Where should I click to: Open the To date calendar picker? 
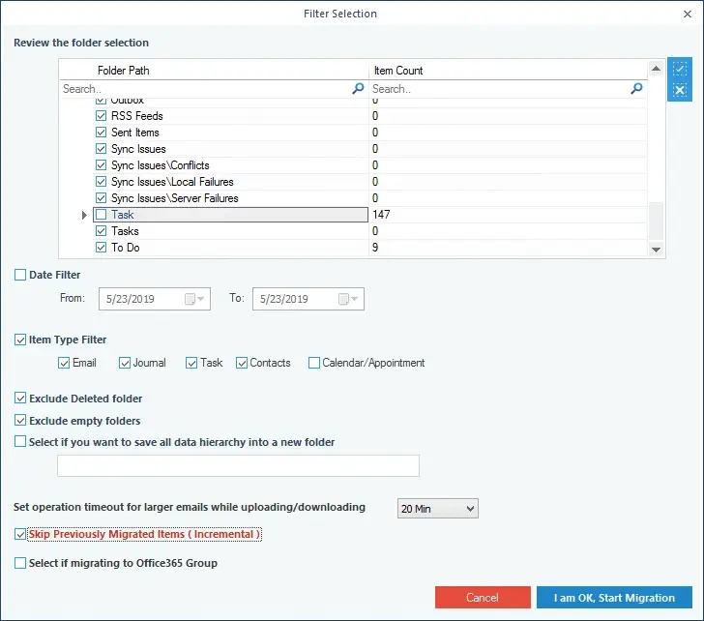tap(348, 299)
